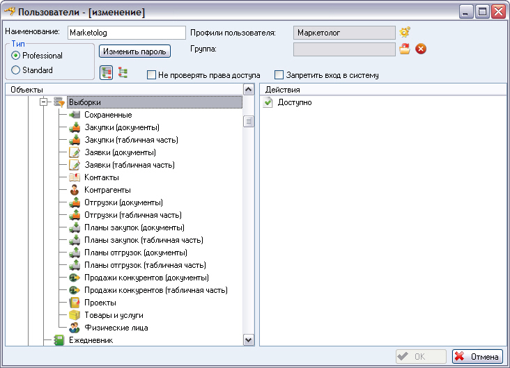Click the Сохраненные row icon
Image resolution: width=510 pixels, height=368 pixels.
75,115
